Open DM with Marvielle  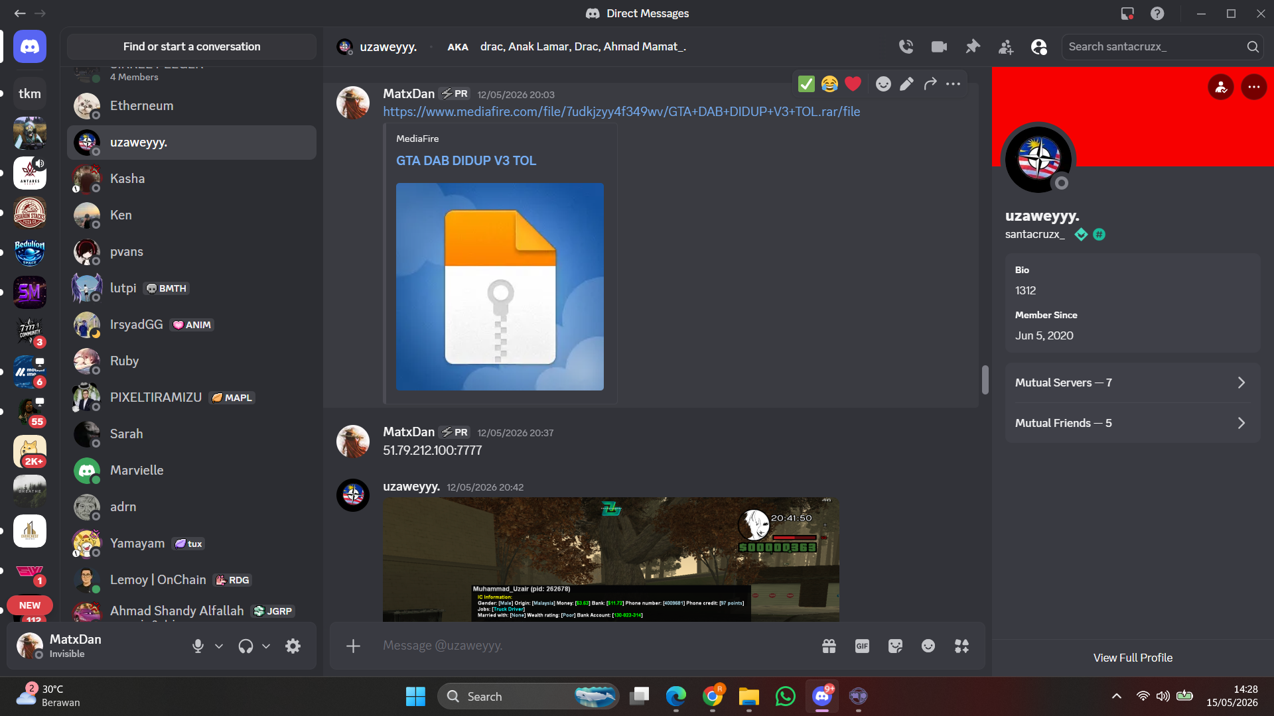[x=192, y=471]
